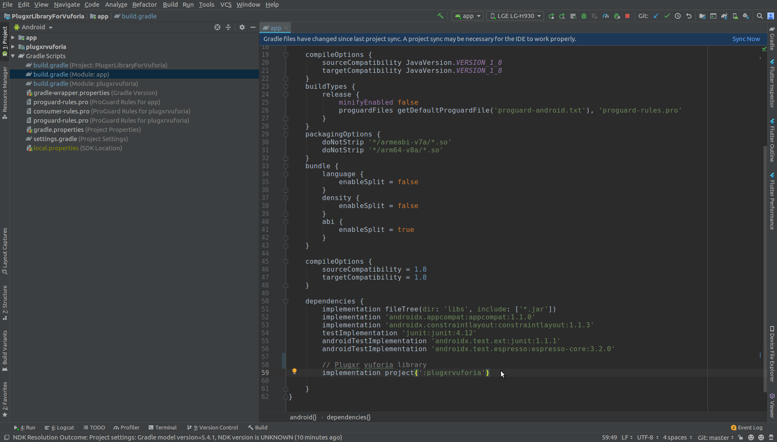The height and width of the screenshot is (442, 777).
Task: Open the Terminal tool window
Action: [163, 428]
